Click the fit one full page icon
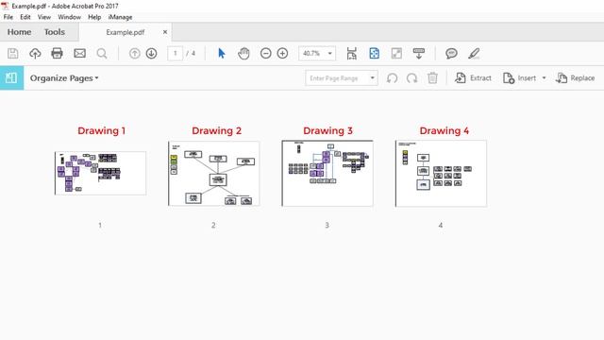The width and height of the screenshot is (604, 340). pos(374,53)
